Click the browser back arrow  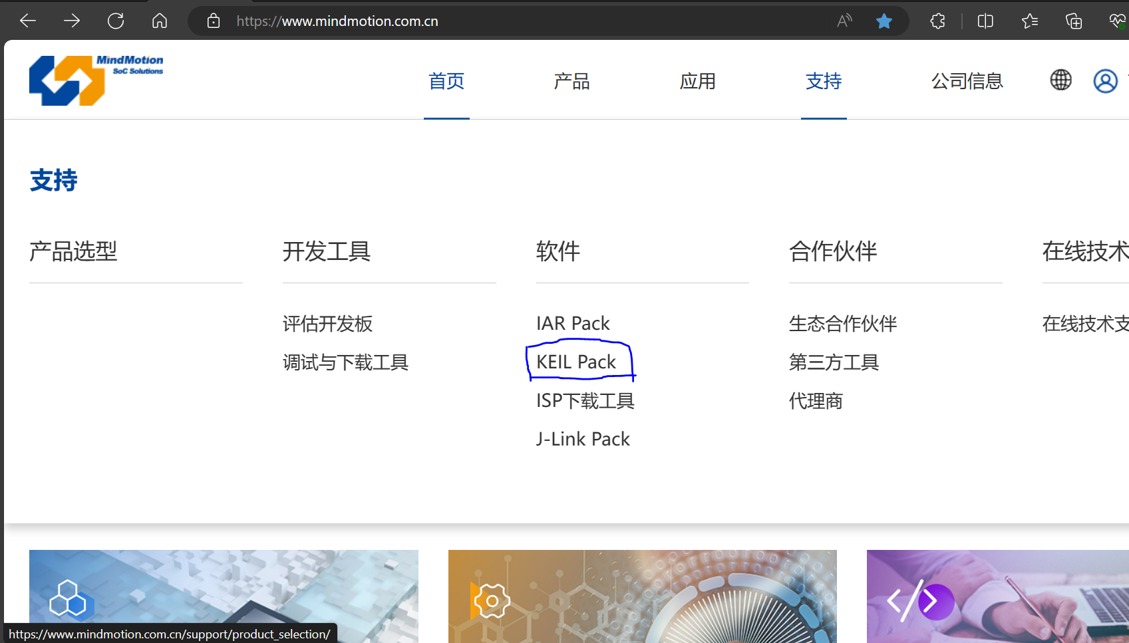[x=27, y=21]
